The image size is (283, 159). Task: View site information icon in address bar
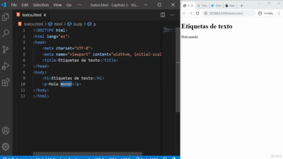click(x=206, y=13)
